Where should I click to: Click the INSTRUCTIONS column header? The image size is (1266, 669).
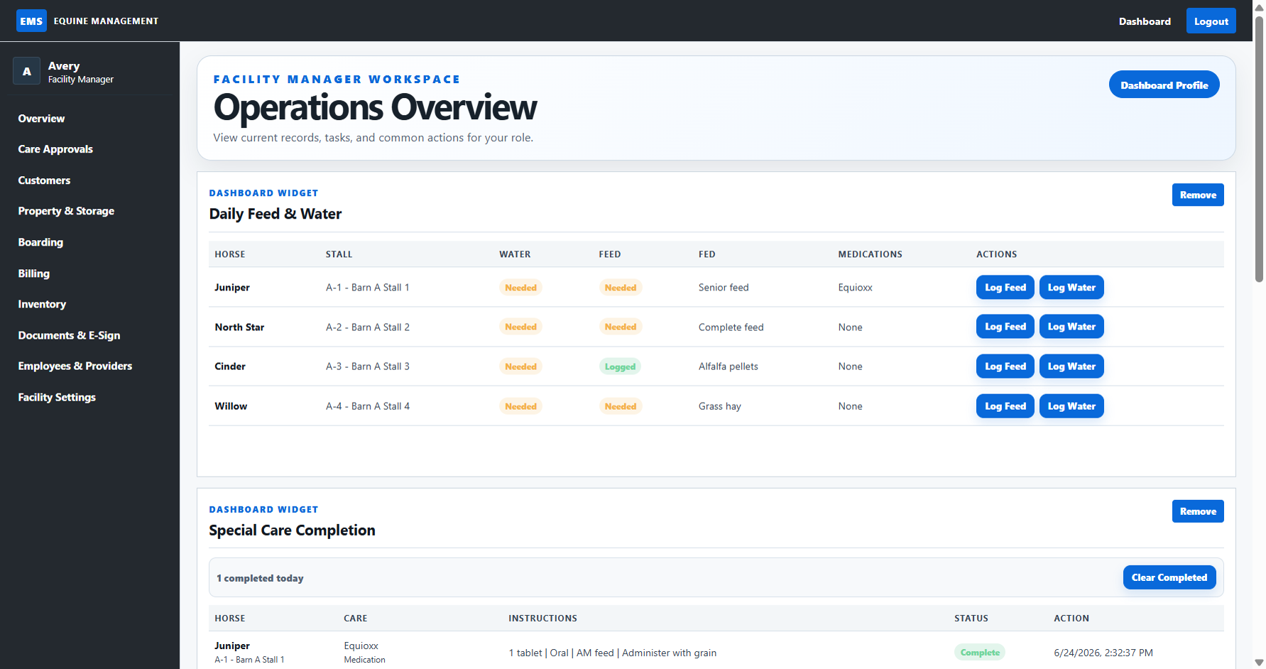tap(542, 619)
